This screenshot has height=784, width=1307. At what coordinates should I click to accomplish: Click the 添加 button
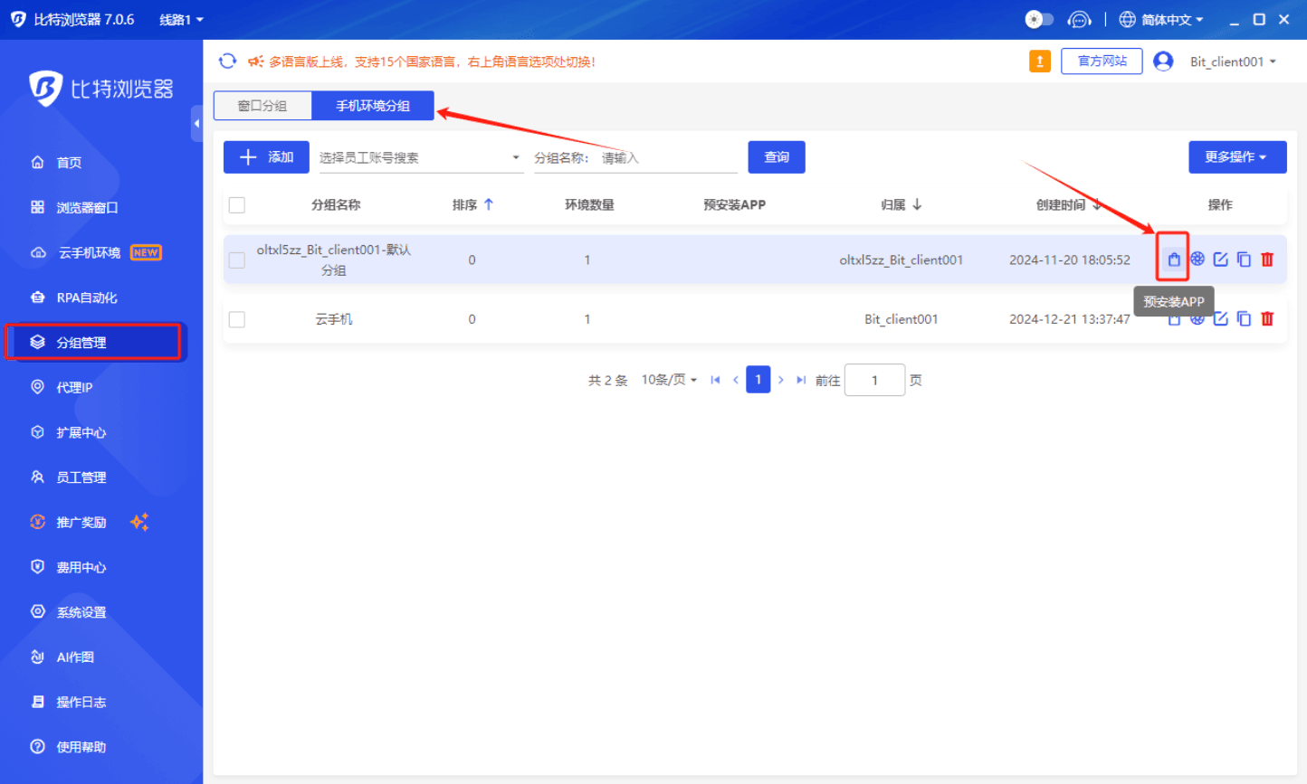pyautogui.click(x=266, y=157)
